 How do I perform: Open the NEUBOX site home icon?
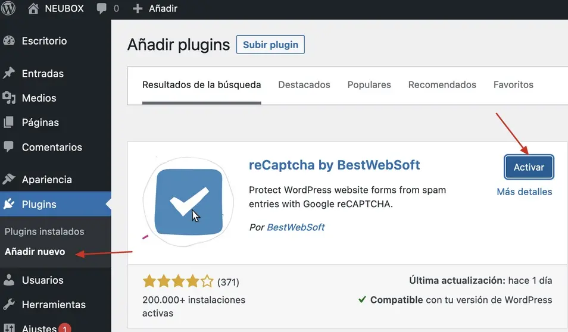pos(33,8)
